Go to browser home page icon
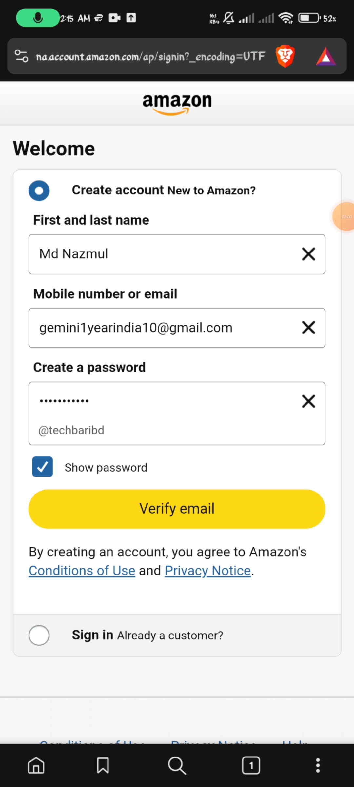 pos(36,765)
